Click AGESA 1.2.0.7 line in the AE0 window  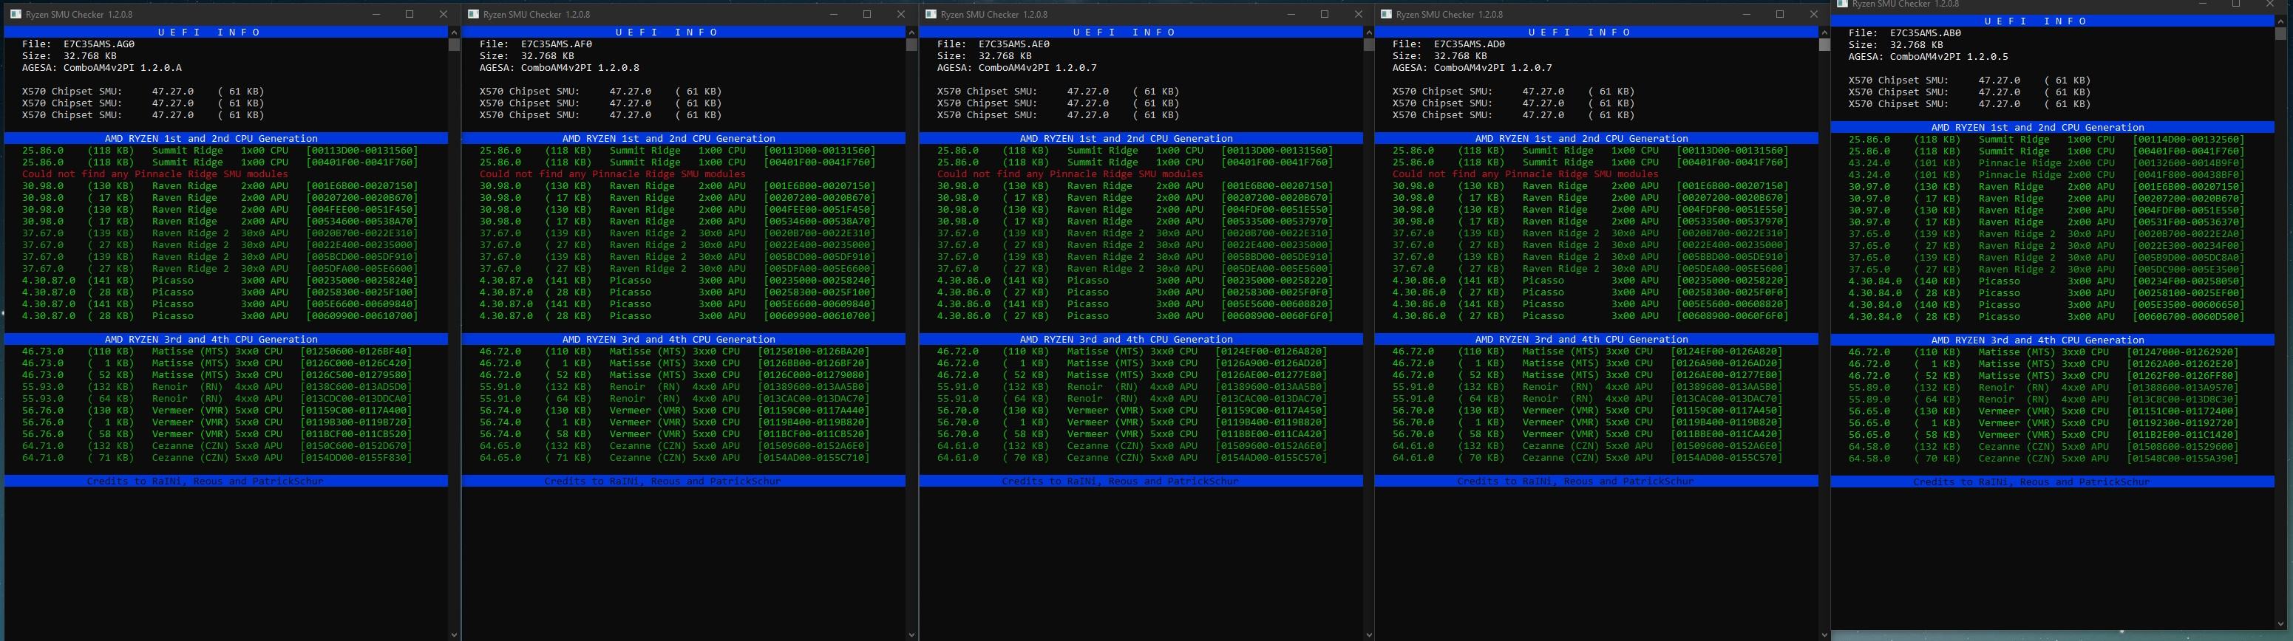[x=1016, y=67]
